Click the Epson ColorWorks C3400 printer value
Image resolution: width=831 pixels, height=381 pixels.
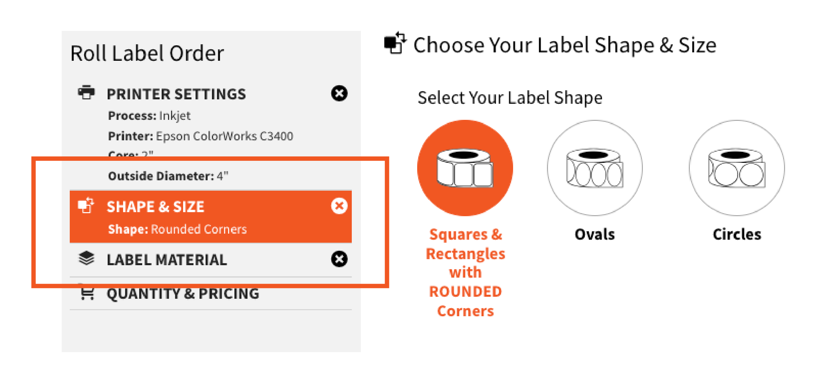tap(225, 136)
